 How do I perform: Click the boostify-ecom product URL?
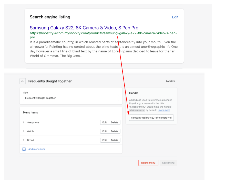103,35
